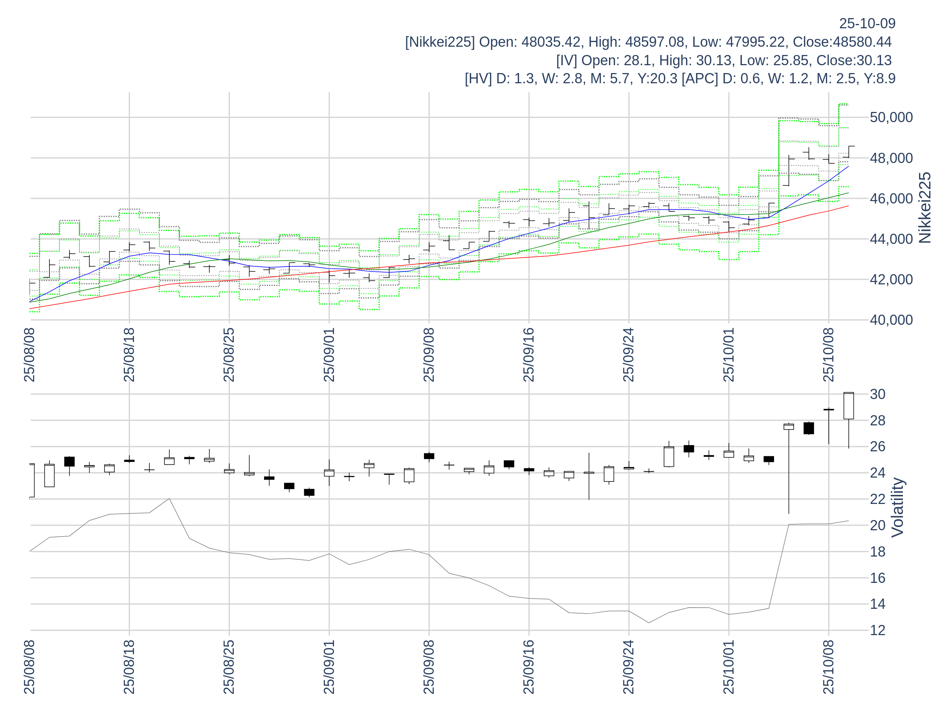Click 25/09/16 date label under volatility chart
This screenshot has height=707, width=943.
click(x=528, y=667)
